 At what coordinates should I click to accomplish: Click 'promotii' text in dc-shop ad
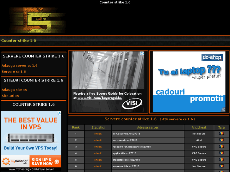tap(207, 99)
